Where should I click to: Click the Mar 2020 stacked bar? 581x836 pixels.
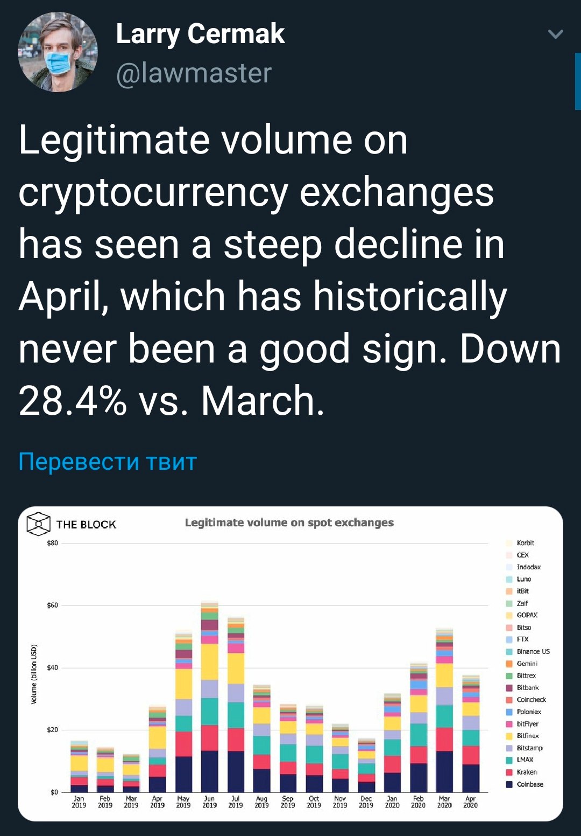(444, 710)
